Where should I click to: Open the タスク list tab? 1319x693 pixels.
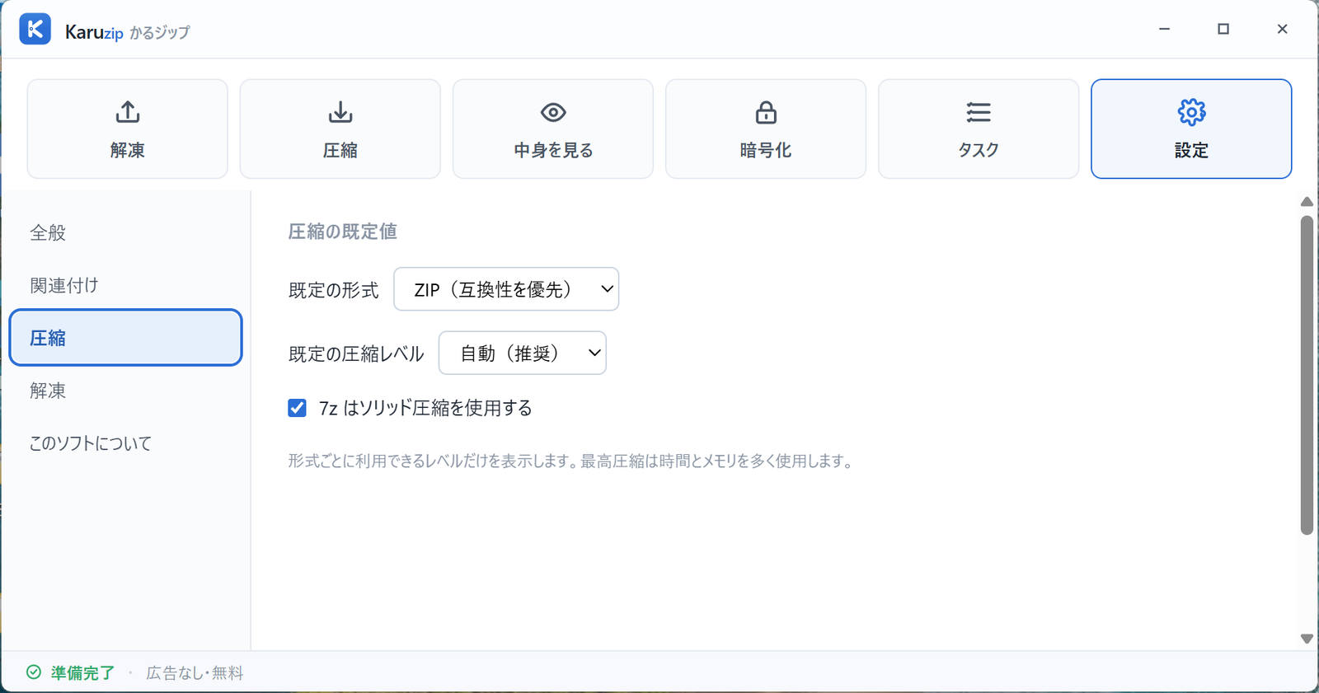[x=978, y=129]
